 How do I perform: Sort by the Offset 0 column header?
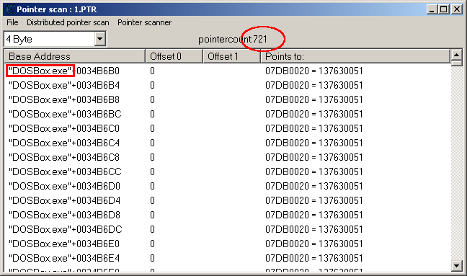[x=174, y=56]
